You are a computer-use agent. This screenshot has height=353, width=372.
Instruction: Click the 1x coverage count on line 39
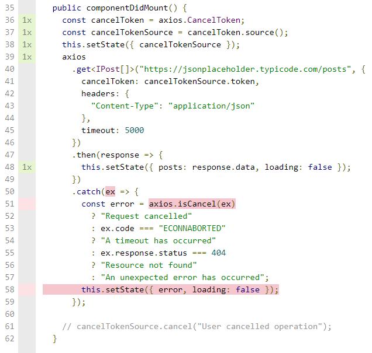(x=27, y=57)
